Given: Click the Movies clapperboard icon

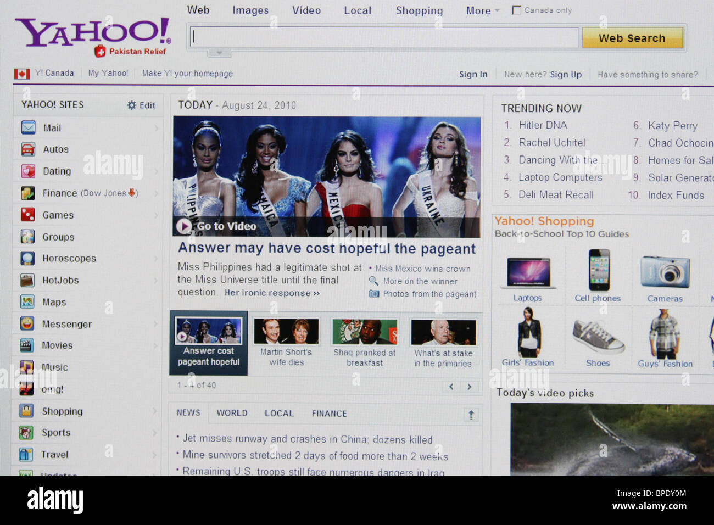Looking at the screenshot, I should (x=26, y=345).
